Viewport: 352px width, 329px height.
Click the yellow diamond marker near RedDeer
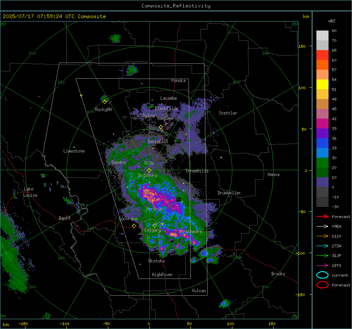pyautogui.click(x=161, y=127)
